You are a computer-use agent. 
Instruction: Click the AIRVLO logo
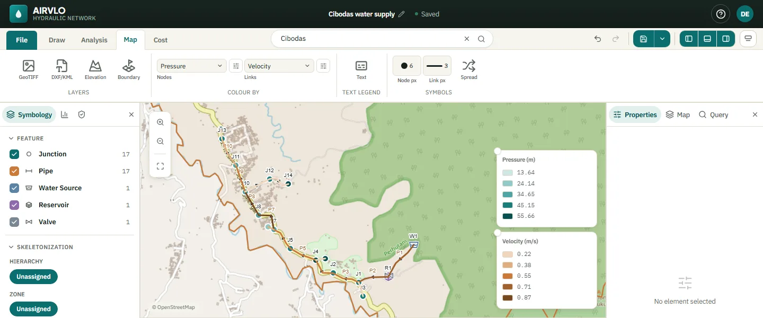[19, 14]
